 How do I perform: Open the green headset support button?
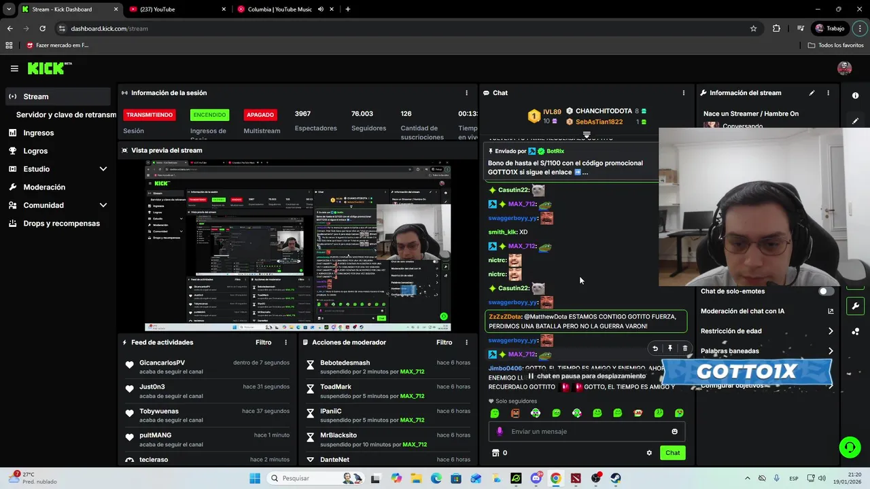(850, 447)
